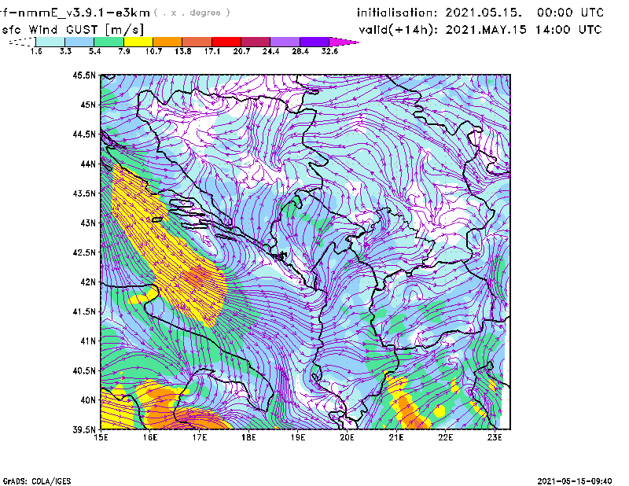Click the "21E" longitude label

(x=396, y=437)
